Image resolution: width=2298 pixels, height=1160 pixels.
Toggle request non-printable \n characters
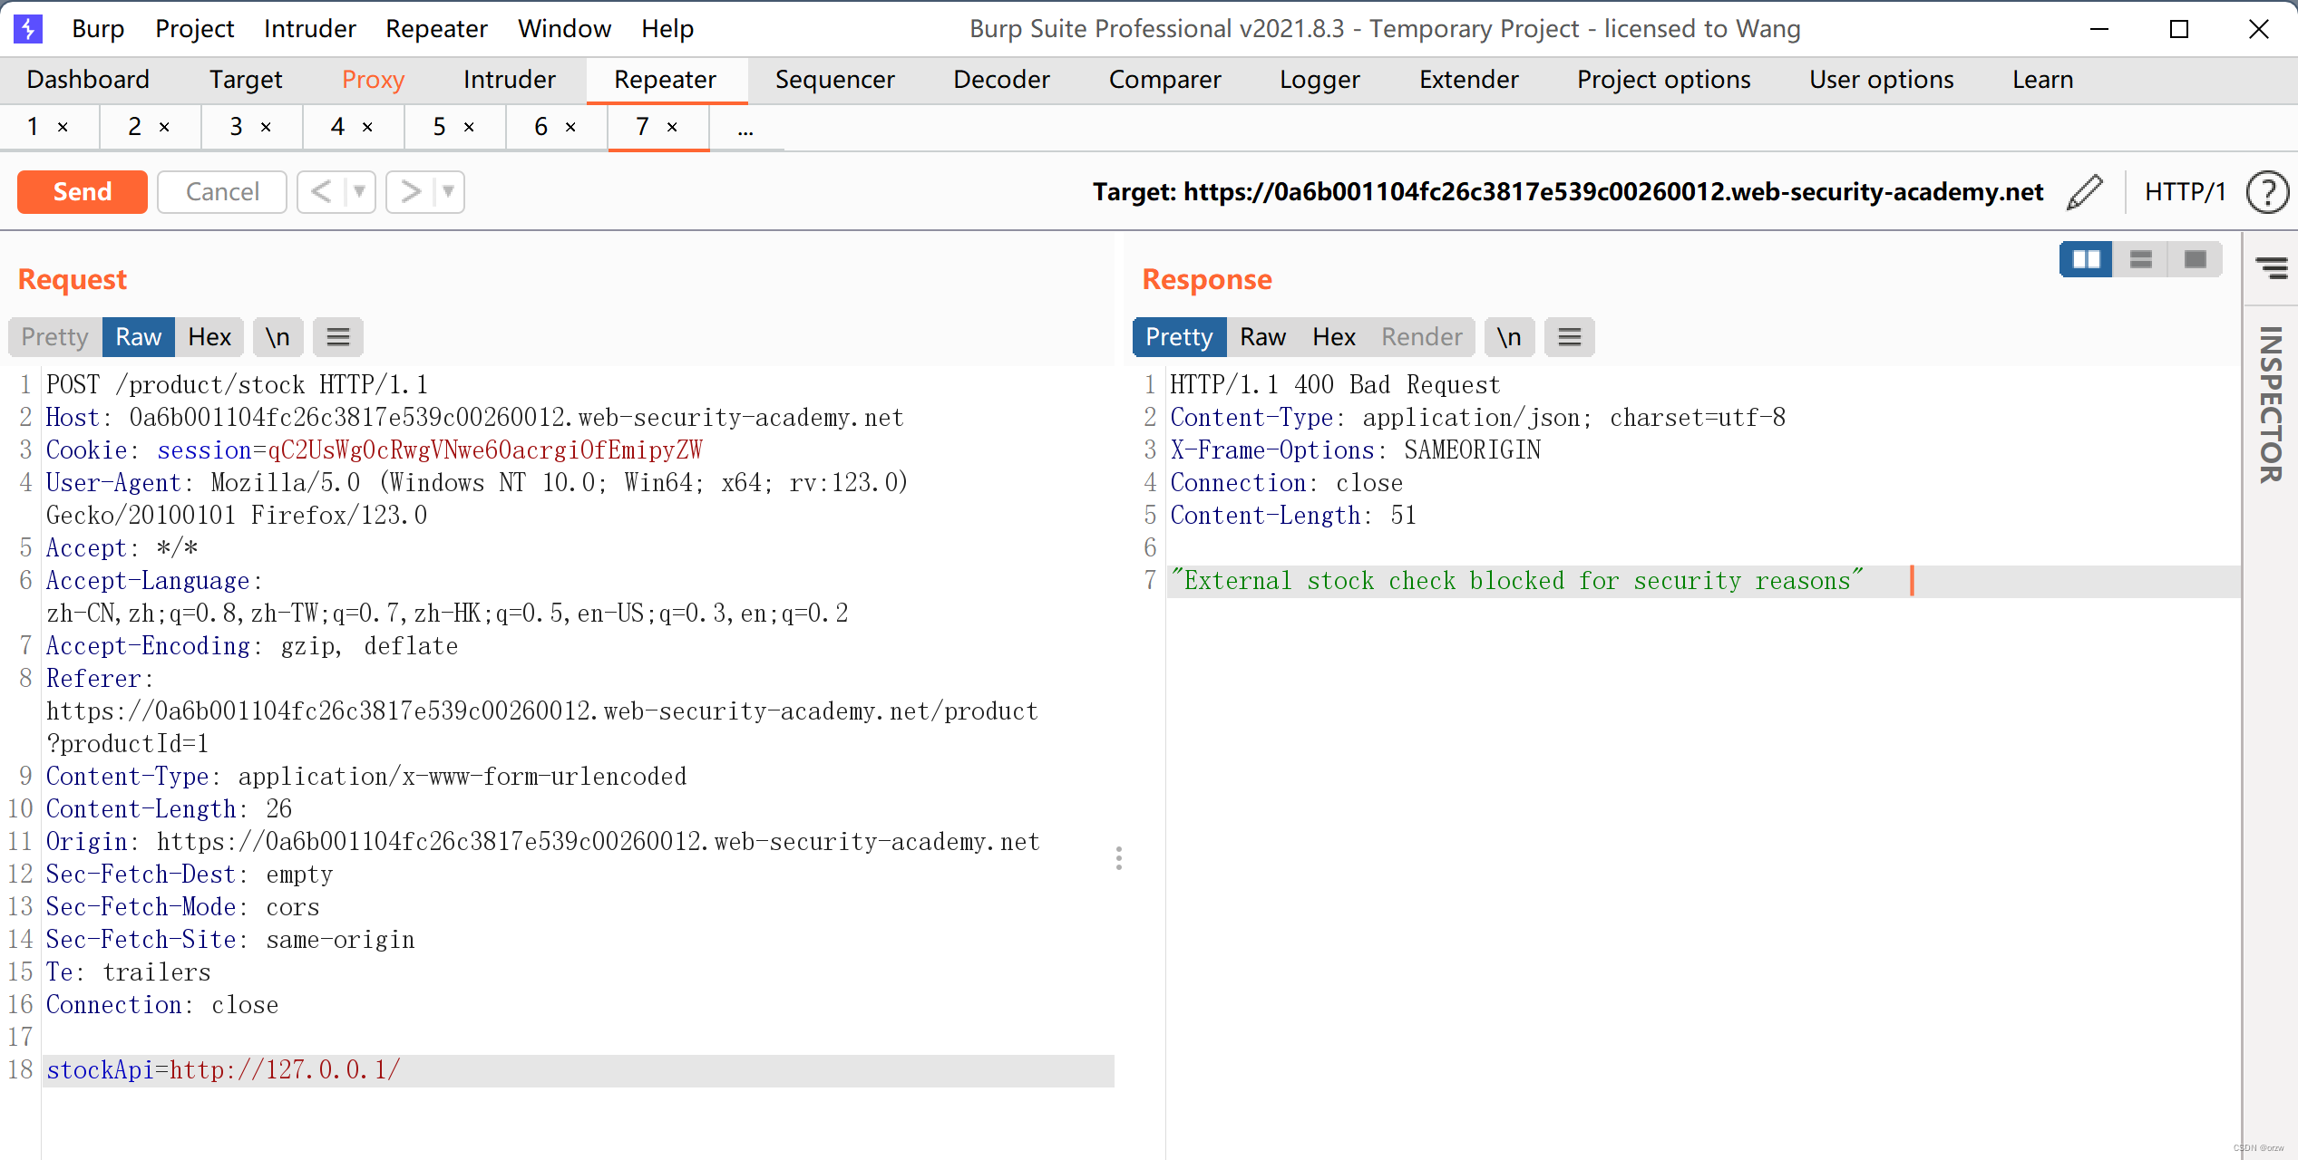(278, 337)
